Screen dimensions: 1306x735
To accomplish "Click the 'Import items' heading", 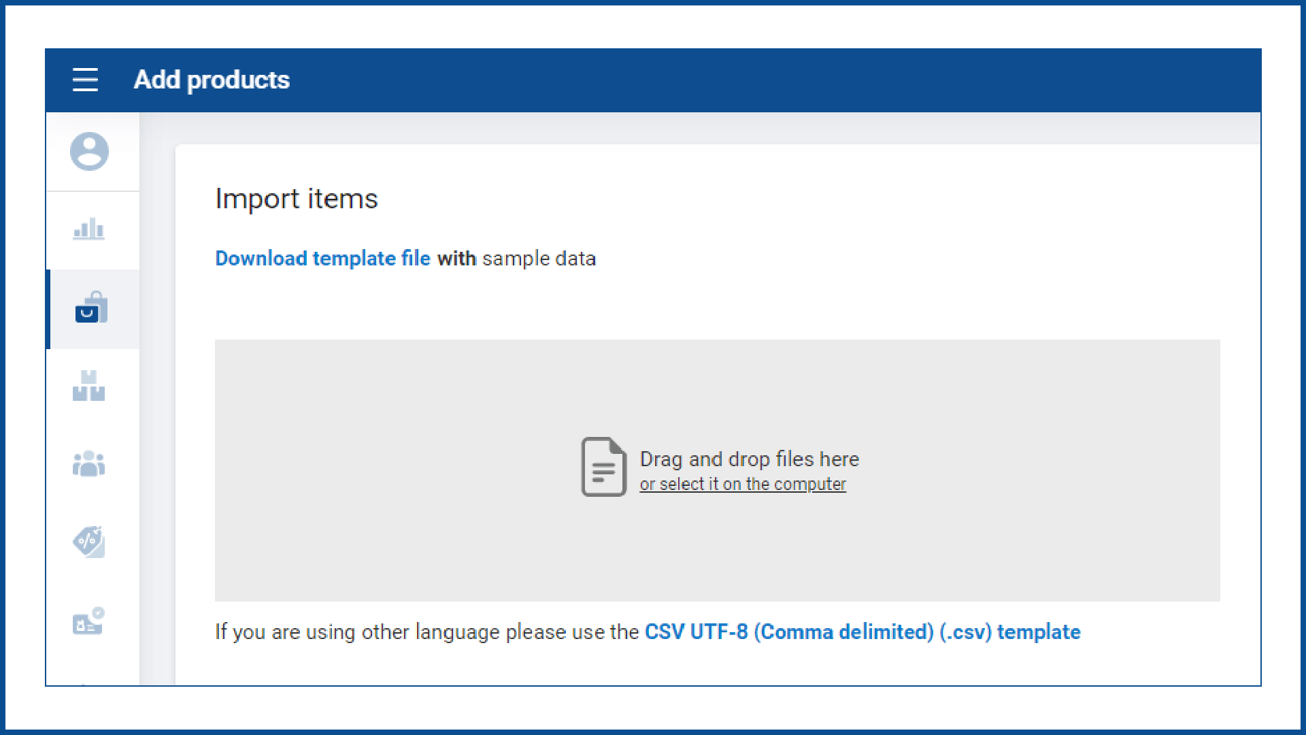I will (x=297, y=199).
